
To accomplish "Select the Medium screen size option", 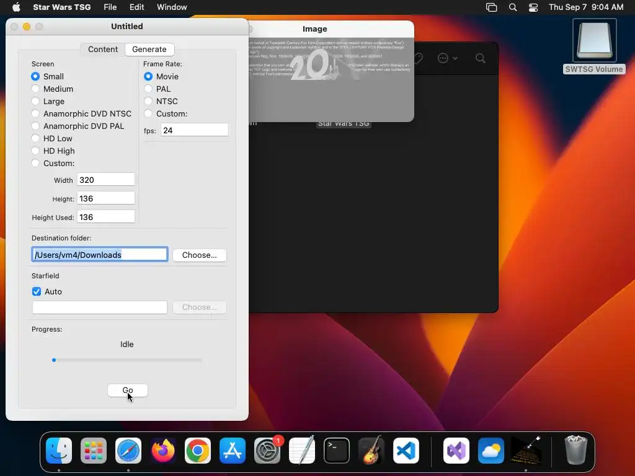I will [x=35, y=89].
